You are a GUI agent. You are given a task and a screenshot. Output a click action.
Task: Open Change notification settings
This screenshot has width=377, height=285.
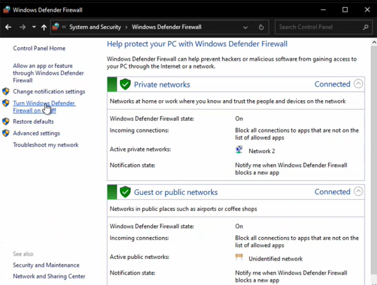tap(49, 92)
